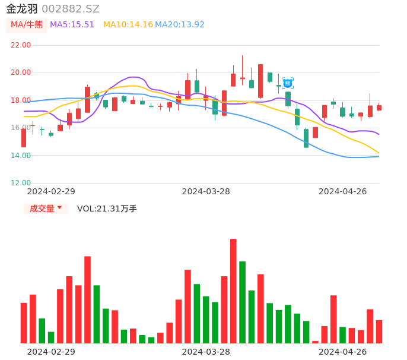407x360 pixels.
Task: Click the MA5:15.51 legend label
Action: pyautogui.click(x=72, y=25)
